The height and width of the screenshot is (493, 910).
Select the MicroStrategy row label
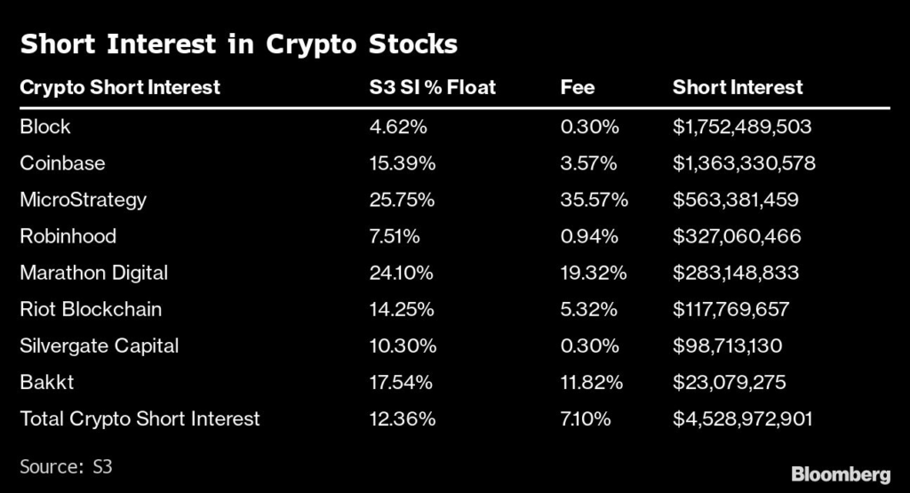pyautogui.click(x=83, y=200)
